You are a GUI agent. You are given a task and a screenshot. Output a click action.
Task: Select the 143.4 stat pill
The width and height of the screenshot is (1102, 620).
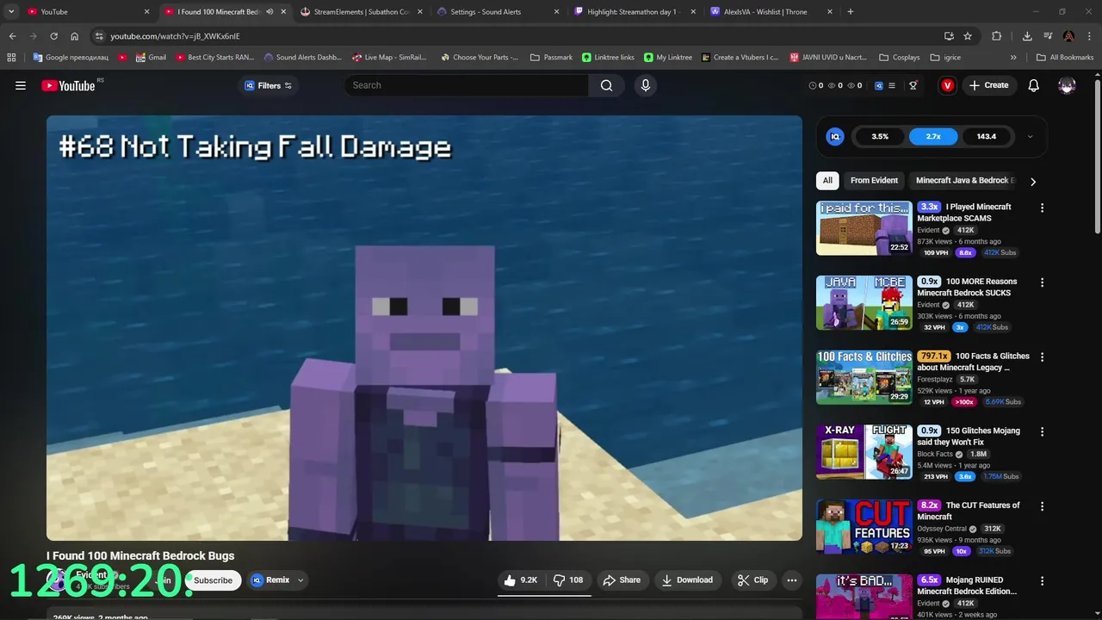click(x=987, y=136)
